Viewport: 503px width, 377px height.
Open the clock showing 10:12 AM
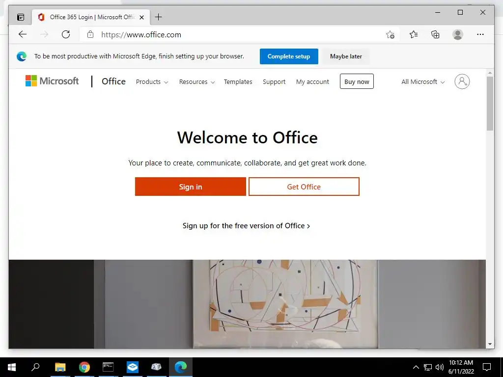coord(461,367)
